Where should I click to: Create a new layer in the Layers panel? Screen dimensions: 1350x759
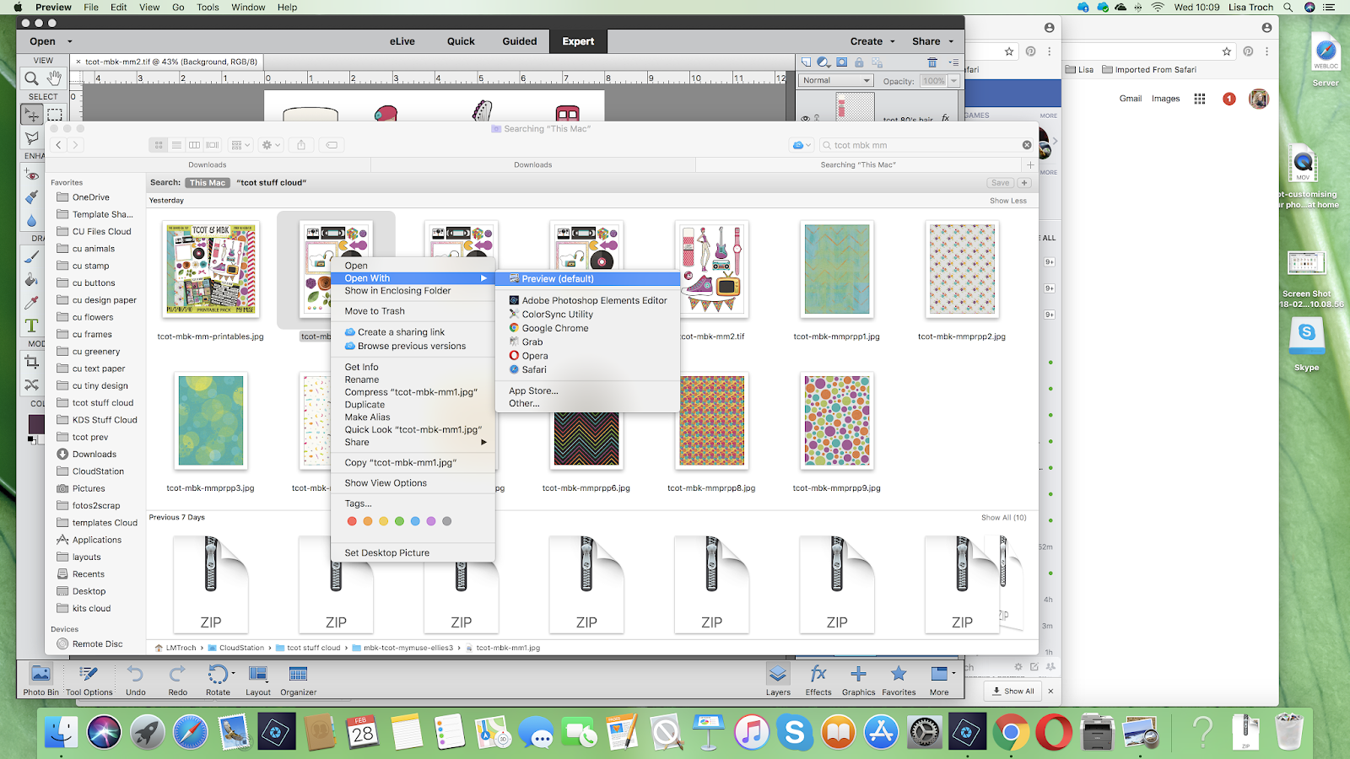(x=806, y=62)
